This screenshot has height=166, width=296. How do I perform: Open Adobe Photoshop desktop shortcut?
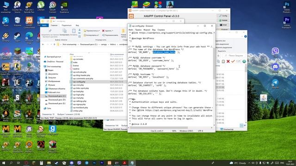(x=287, y=7)
